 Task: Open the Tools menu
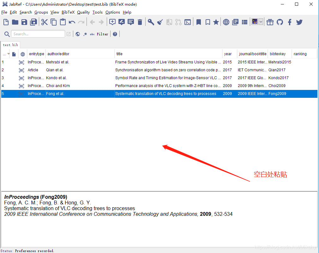[98, 12]
